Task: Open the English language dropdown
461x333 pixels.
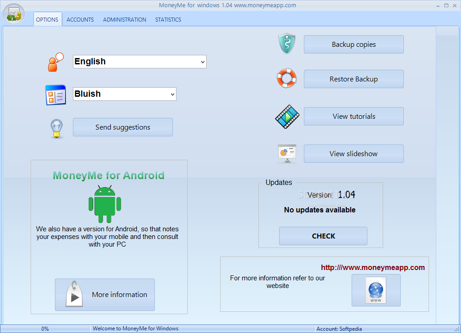Action: (140, 62)
